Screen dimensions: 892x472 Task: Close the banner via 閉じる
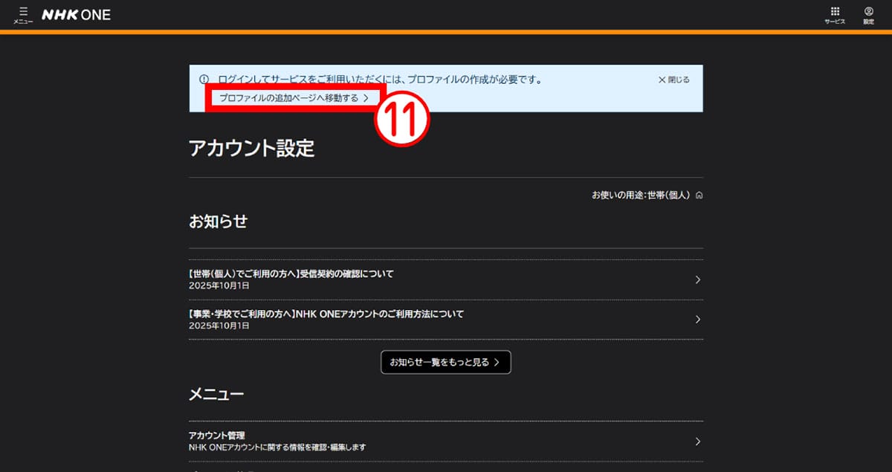(x=671, y=80)
